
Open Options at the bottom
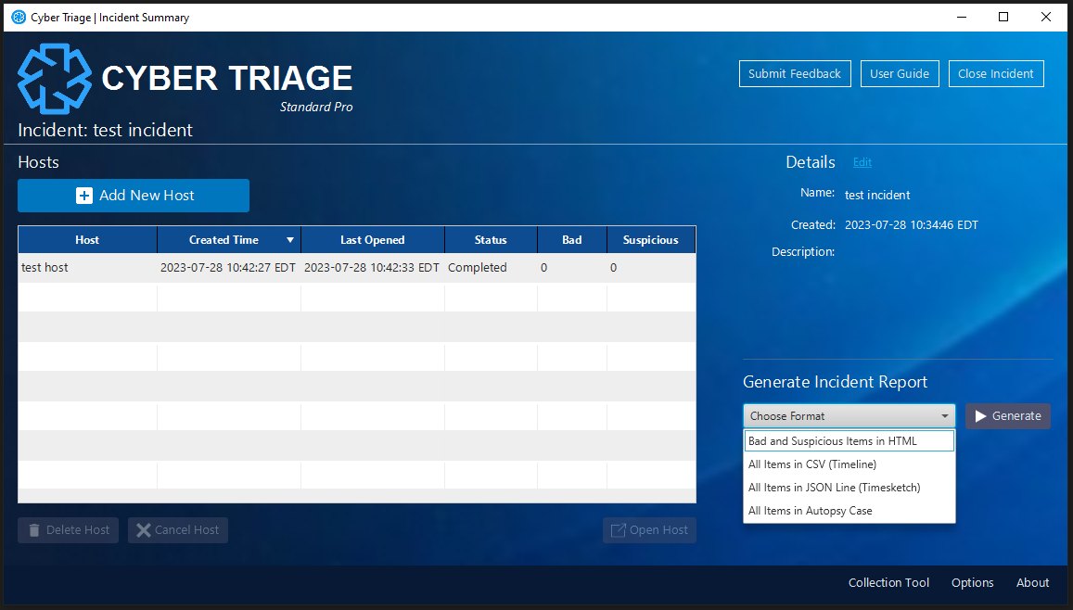point(972,582)
